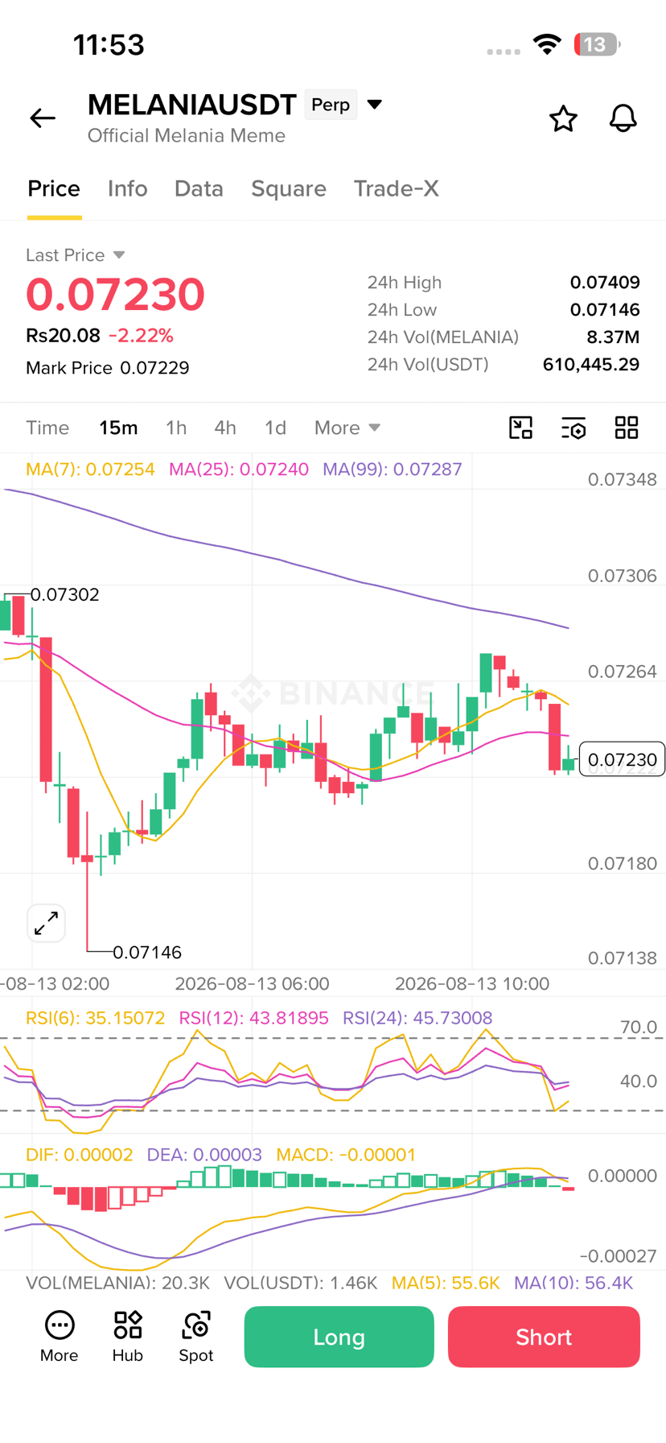Tap the battery indicator showing 13
The height and width of the screenshot is (1443, 666).
pos(596,44)
